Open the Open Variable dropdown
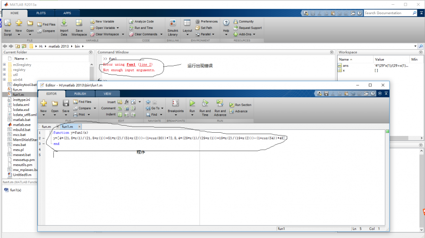Image resolution: width=425 pixels, height=238 pixels. (x=118, y=28)
